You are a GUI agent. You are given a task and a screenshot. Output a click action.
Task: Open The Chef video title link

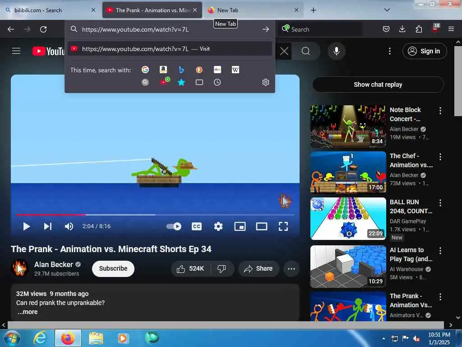(411, 160)
